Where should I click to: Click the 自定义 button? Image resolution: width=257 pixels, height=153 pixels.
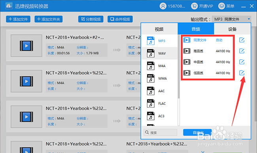(x=197, y=132)
